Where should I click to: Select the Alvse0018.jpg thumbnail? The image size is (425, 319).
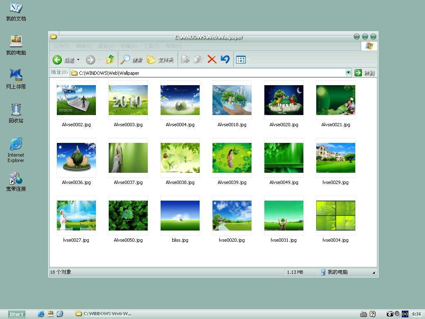[x=232, y=100]
